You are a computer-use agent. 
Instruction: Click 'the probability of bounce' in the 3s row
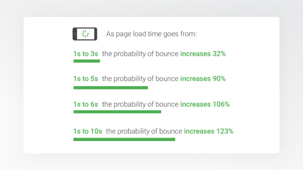(140, 54)
